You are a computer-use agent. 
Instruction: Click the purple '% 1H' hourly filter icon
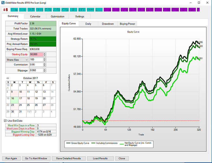point(141,10)
